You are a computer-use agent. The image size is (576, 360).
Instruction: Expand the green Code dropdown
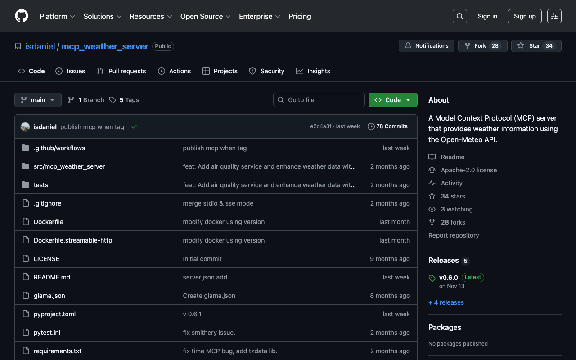pyautogui.click(x=392, y=100)
